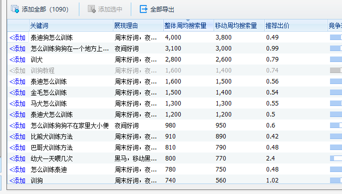The height and width of the screenshot is (194, 342).
Task: Click recommended bid 0.79 cell
Action: (x=273, y=59)
